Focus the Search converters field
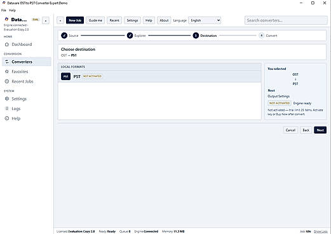The image size is (331, 234). click(286, 20)
